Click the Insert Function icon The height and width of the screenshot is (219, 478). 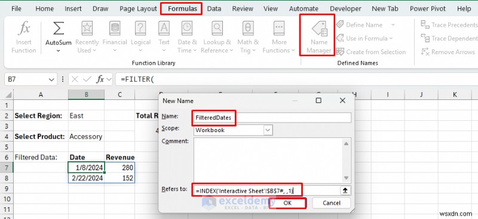24,29
